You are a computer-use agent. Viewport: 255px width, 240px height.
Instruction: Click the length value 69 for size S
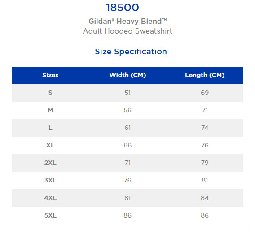click(x=205, y=93)
